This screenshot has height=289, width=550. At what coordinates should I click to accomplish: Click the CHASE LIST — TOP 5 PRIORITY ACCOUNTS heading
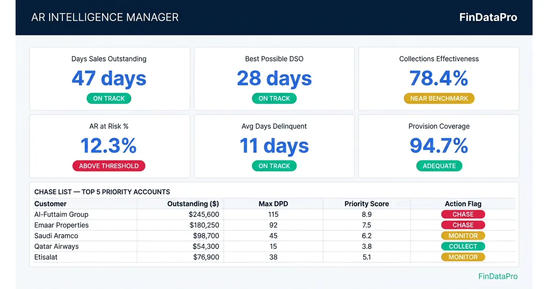click(102, 192)
